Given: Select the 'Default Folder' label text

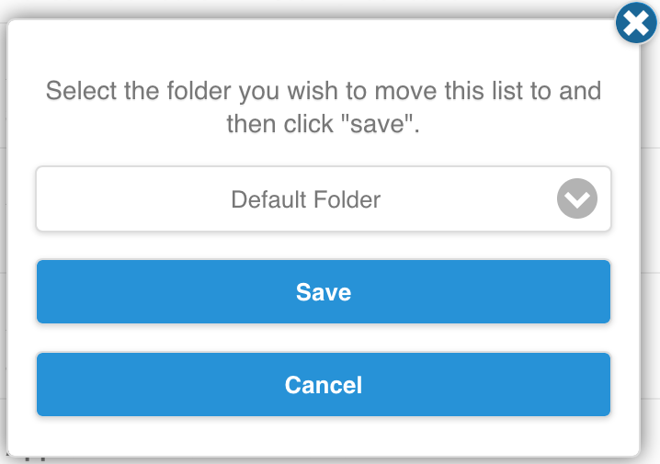Looking at the screenshot, I should tap(305, 198).
